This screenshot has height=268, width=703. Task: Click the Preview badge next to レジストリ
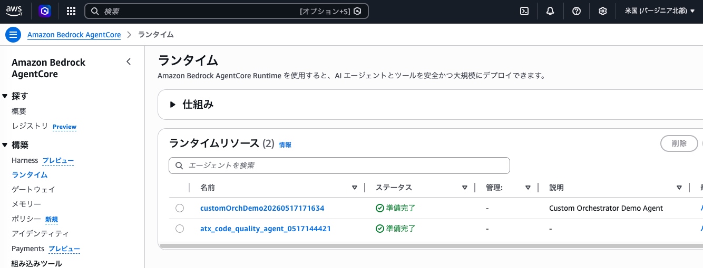[65, 127]
